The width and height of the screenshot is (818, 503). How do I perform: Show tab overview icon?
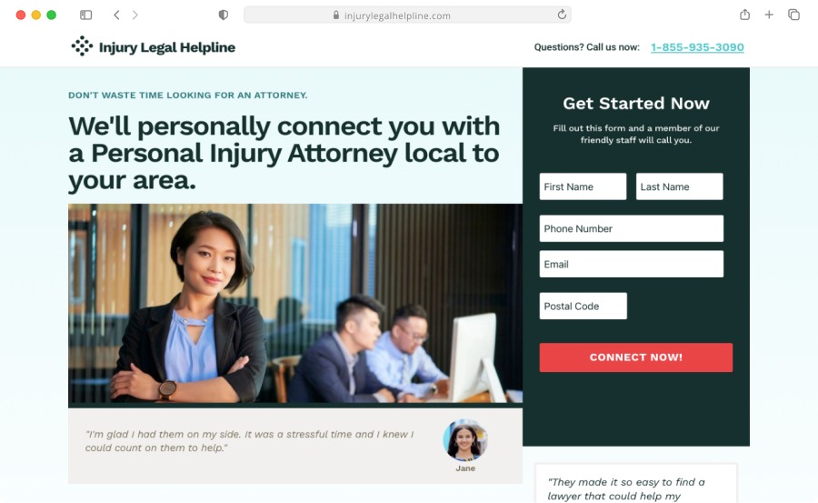[x=793, y=15]
